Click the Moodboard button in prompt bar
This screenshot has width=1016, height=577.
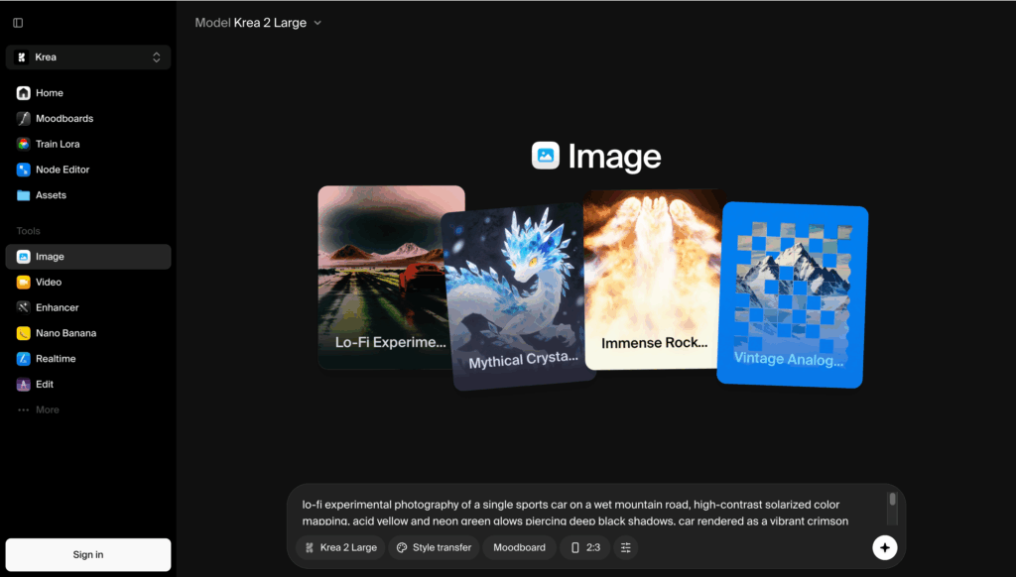pyautogui.click(x=519, y=548)
